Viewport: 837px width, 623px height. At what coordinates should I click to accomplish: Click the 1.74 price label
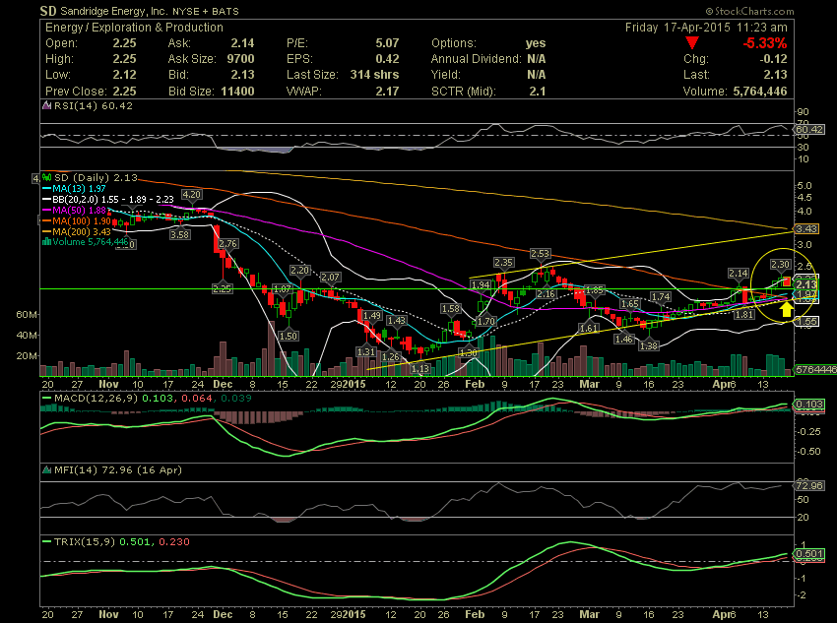[x=661, y=297]
